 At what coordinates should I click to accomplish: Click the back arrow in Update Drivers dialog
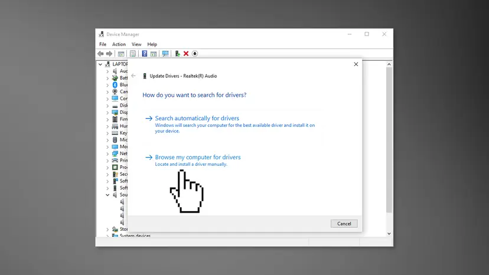133,76
